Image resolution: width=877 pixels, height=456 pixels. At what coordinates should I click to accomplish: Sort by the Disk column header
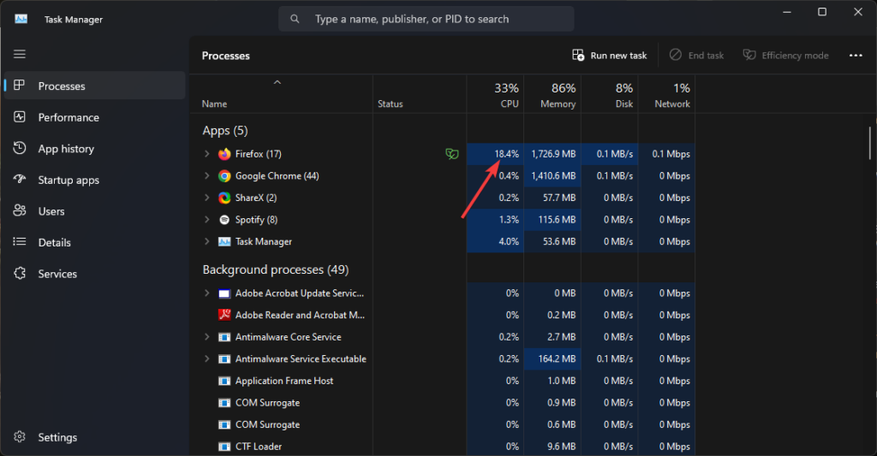click(x=610, y=94)
